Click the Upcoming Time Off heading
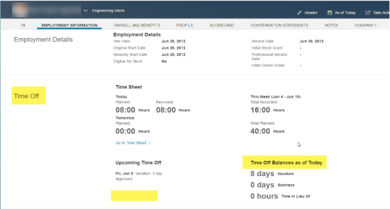This screenshot has height=209, width=390. (x=138, y=163)
